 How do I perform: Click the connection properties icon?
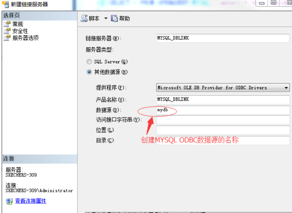coord(9,201)
